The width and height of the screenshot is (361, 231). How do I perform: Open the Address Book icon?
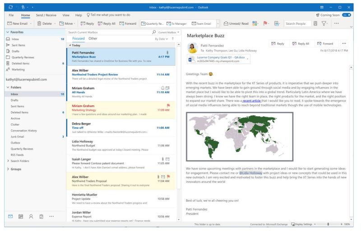pyautogui.click(x=315, y=23)
